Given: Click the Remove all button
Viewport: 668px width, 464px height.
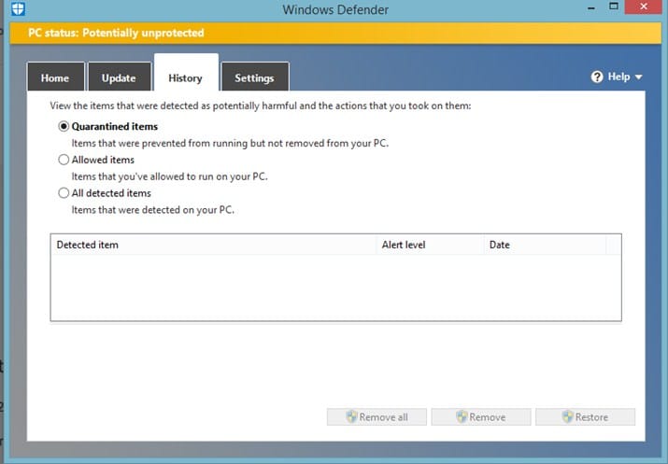Looking at the screenshot, I should pyautogui.click(x=377, y=416).
